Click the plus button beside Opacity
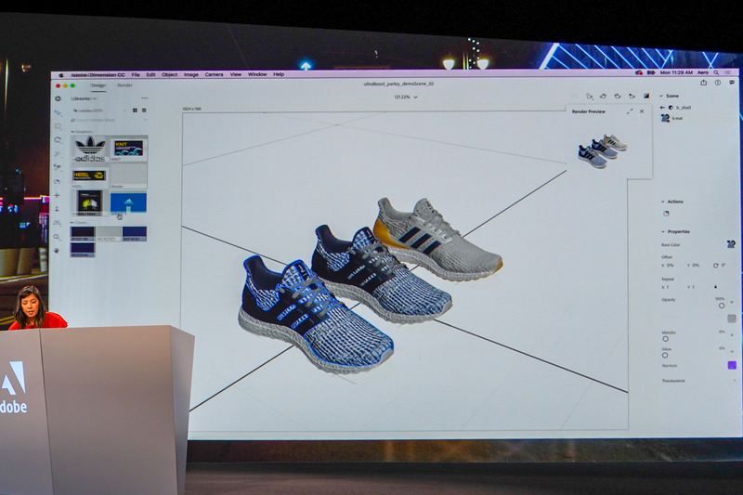This screenshot has height=495, width=743. [x=732, y=302]
